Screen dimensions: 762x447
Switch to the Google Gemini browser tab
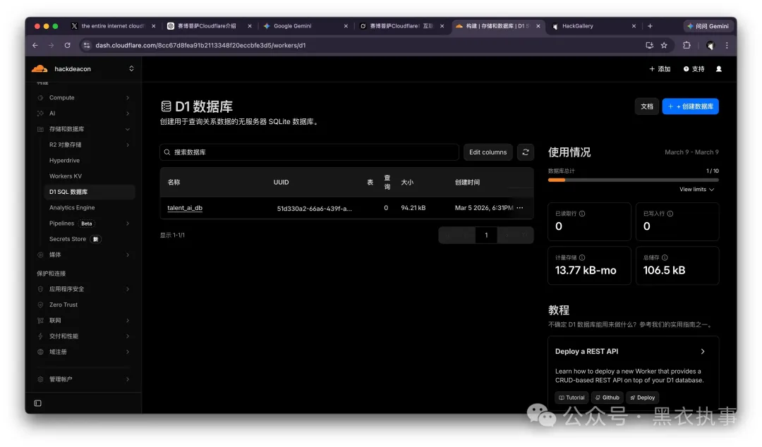(306, 26)
